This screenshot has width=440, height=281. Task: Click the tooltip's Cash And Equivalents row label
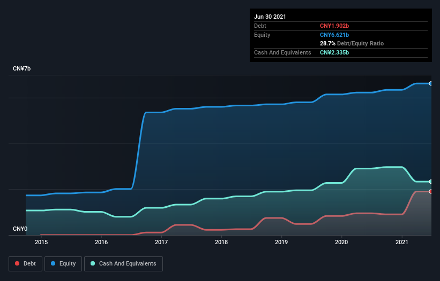point(282,52)
